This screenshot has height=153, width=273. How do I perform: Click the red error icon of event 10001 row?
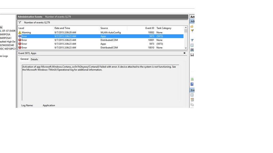pos(20,40)
